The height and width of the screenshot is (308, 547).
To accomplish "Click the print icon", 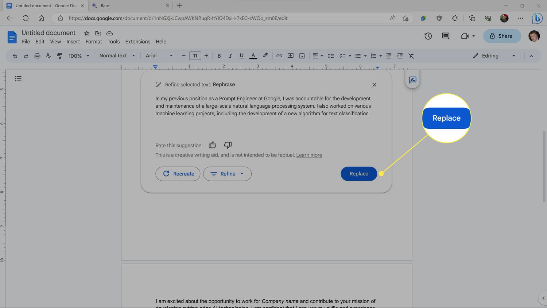I will coord(37,56).
